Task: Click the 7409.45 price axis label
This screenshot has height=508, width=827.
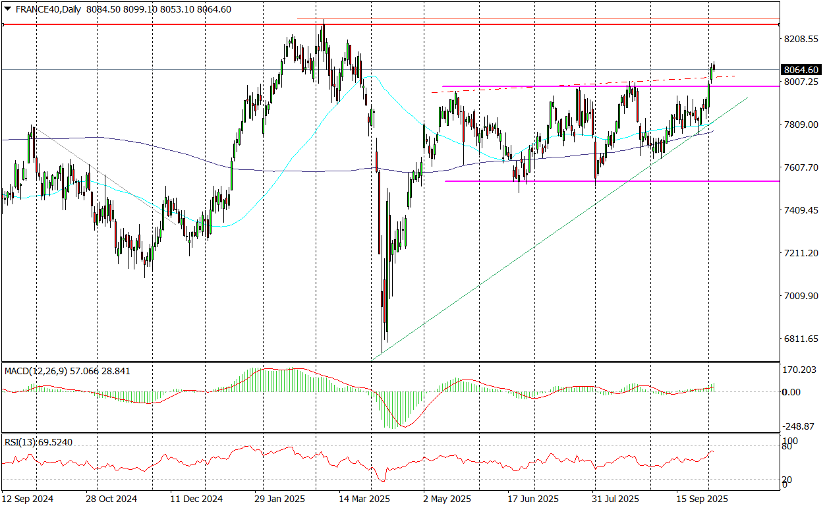Action: [801, 210]
